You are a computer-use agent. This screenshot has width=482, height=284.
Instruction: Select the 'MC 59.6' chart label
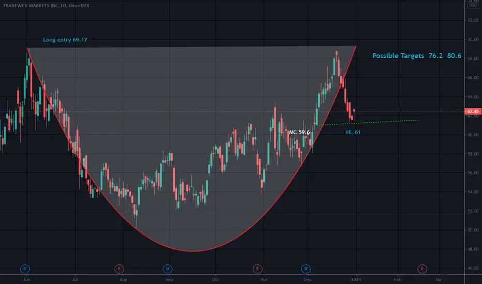coord(299,132)
